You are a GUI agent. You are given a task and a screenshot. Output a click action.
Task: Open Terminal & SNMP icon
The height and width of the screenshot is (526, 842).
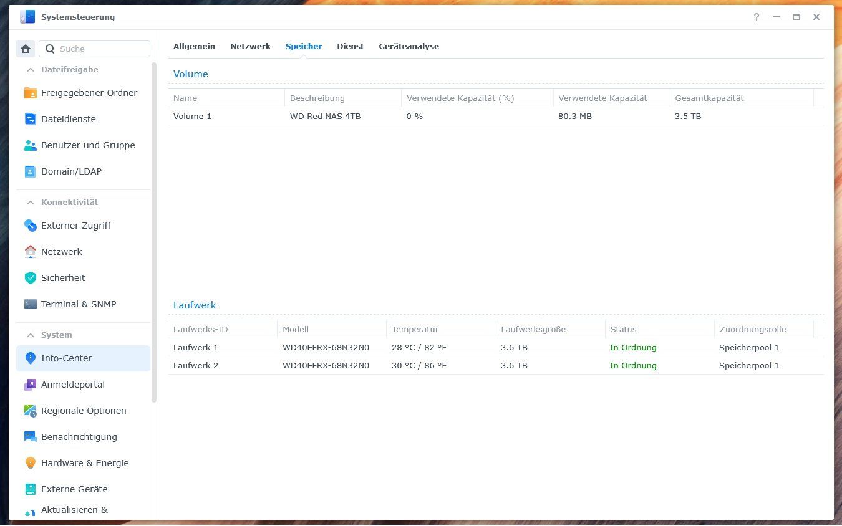30,304
